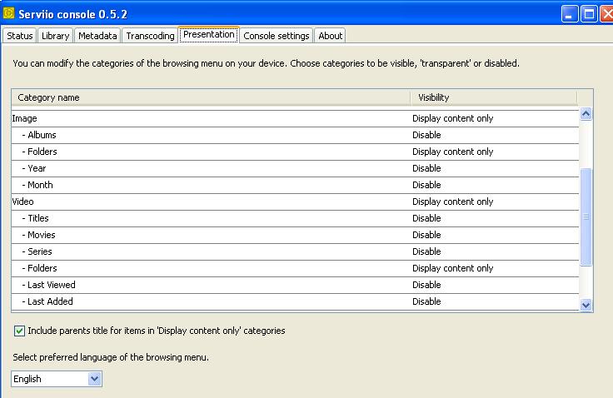Image resolution: width=613 pixels, height=398 pixels.
Task: Click the Serviio app icon in title bar
Action: click(9, 13)
